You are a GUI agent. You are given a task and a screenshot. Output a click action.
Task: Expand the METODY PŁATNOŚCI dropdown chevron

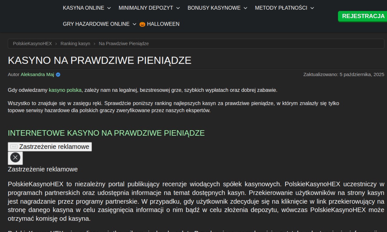click(x=312, y=8)
